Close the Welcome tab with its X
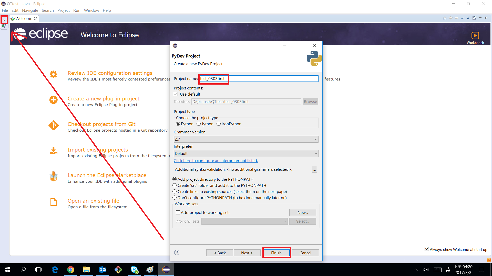 [x=36, y=19]
